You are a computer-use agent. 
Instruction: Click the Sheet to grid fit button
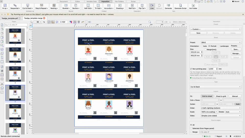(221, 96)
